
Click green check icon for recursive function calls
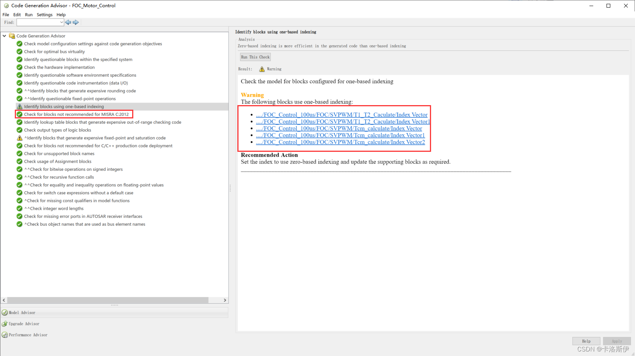[20, 177]
